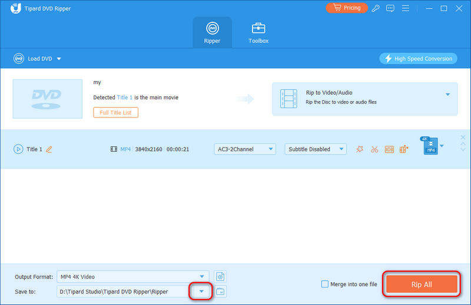This screenshot has height=305, width=471.
Task: Move Title 1 up with the arrow
Action: (463, 144)
